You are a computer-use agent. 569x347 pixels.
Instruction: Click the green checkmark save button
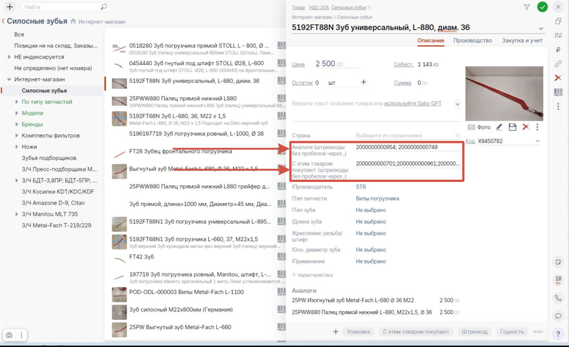click(542, 7)
